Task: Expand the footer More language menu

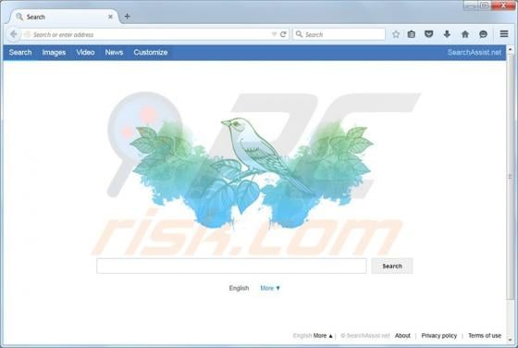Action: (323, 336)
